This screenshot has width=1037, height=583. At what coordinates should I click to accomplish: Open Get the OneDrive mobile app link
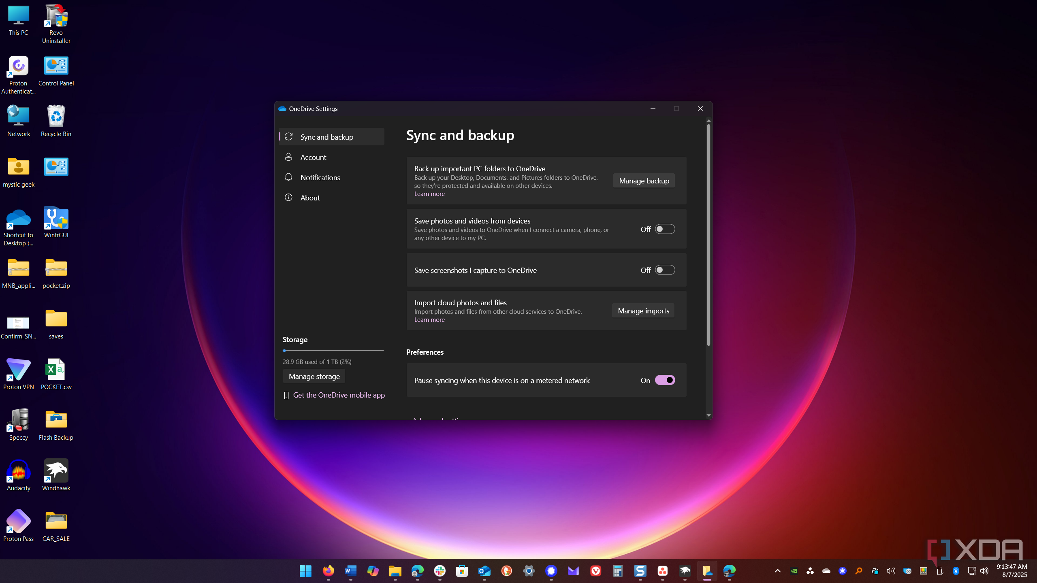click(x=339, y=395)
